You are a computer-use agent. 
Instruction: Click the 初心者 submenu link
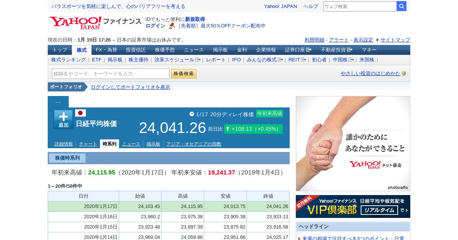click(319, 60)
